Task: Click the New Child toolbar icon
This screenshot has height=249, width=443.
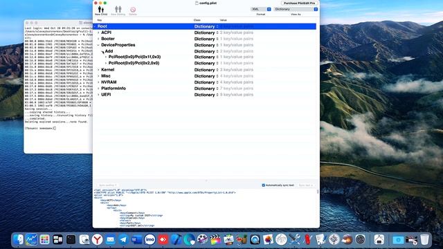Action: click(101, 11)
